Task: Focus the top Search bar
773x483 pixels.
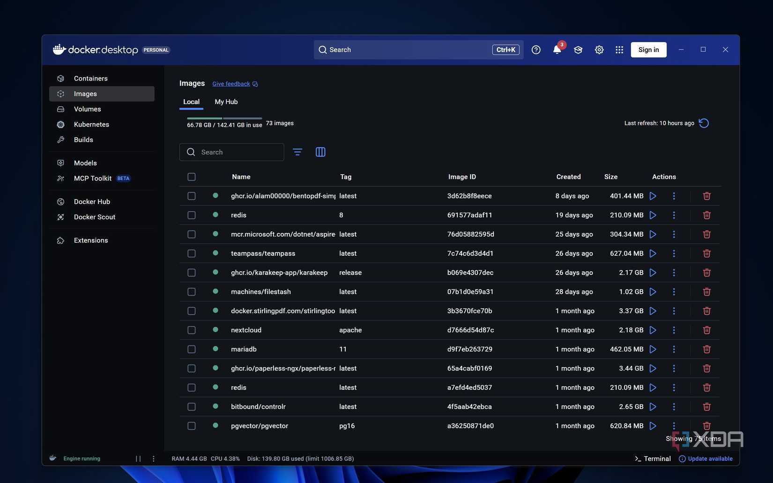Action: click(418, 50)
